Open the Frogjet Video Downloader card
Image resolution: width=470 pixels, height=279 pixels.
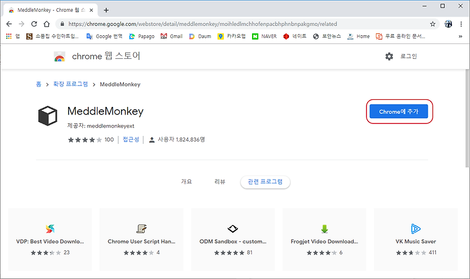324,240
